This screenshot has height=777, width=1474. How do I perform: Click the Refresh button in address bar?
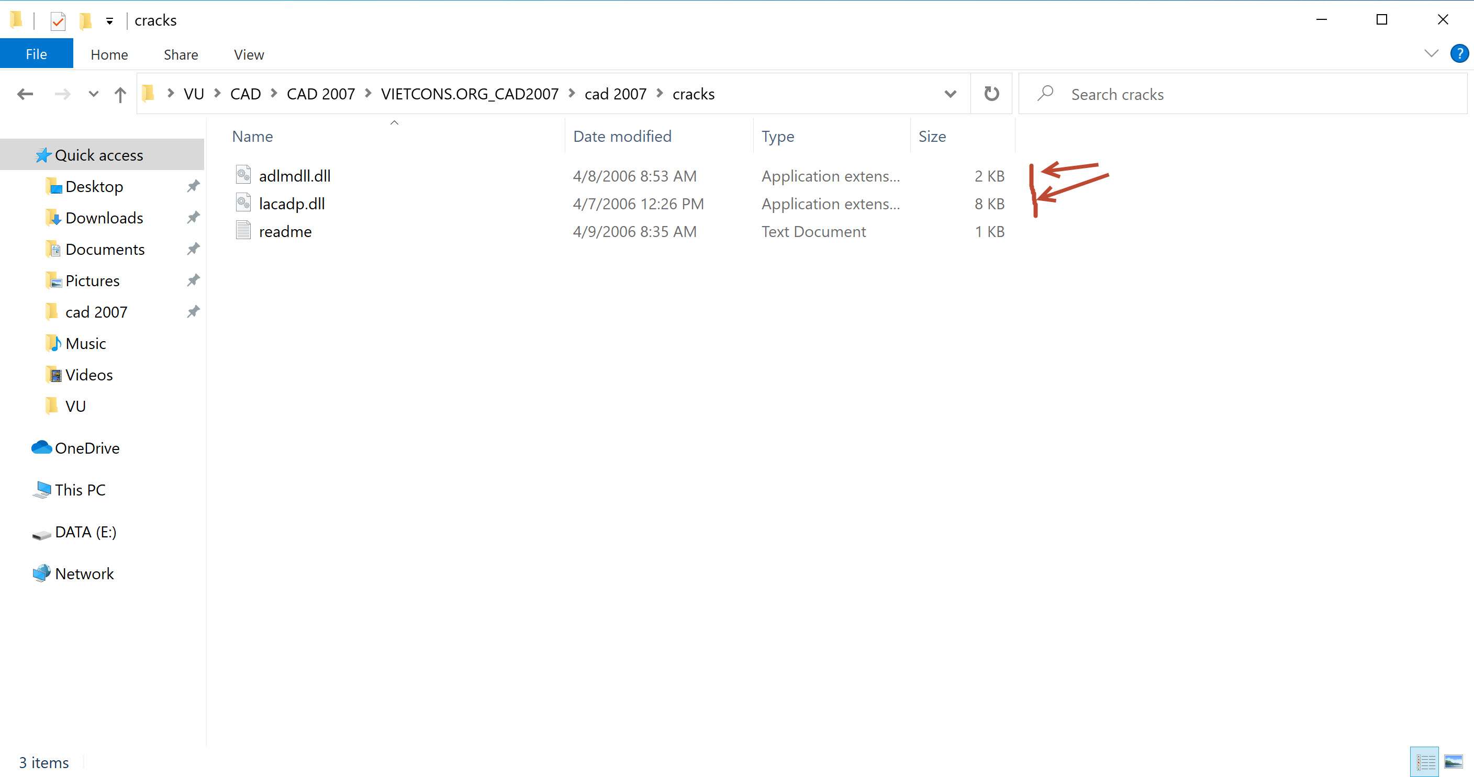pos(991,94)
